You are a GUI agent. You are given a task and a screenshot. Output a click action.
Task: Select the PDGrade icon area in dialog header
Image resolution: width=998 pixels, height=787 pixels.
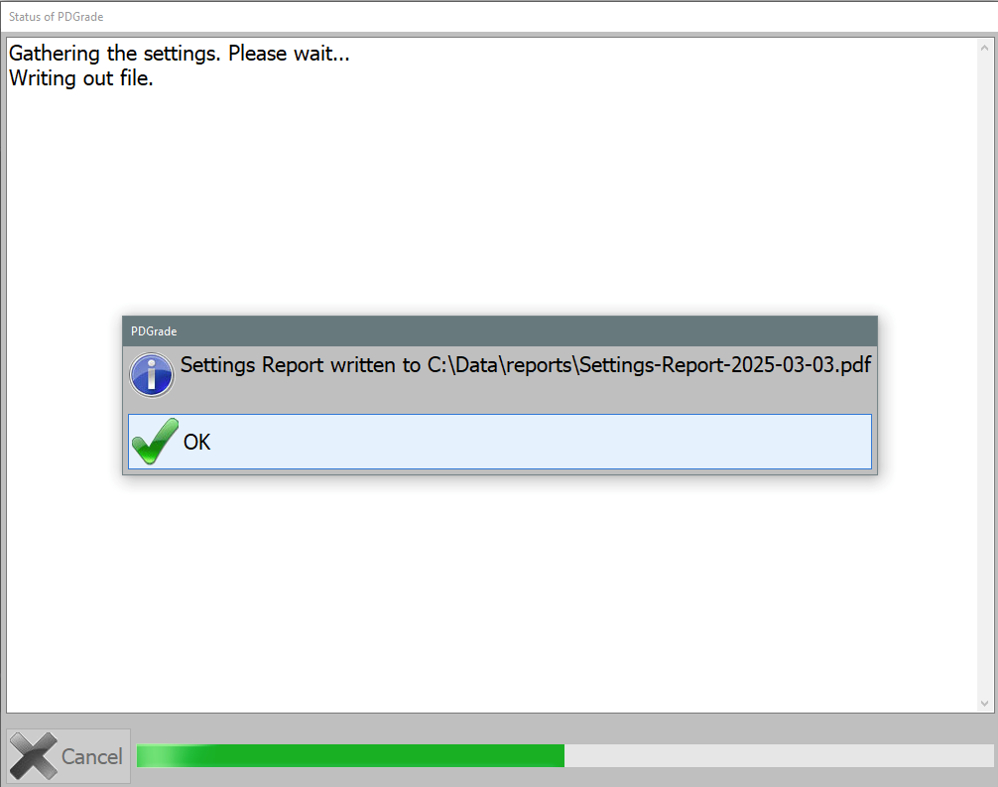[153, 330]
